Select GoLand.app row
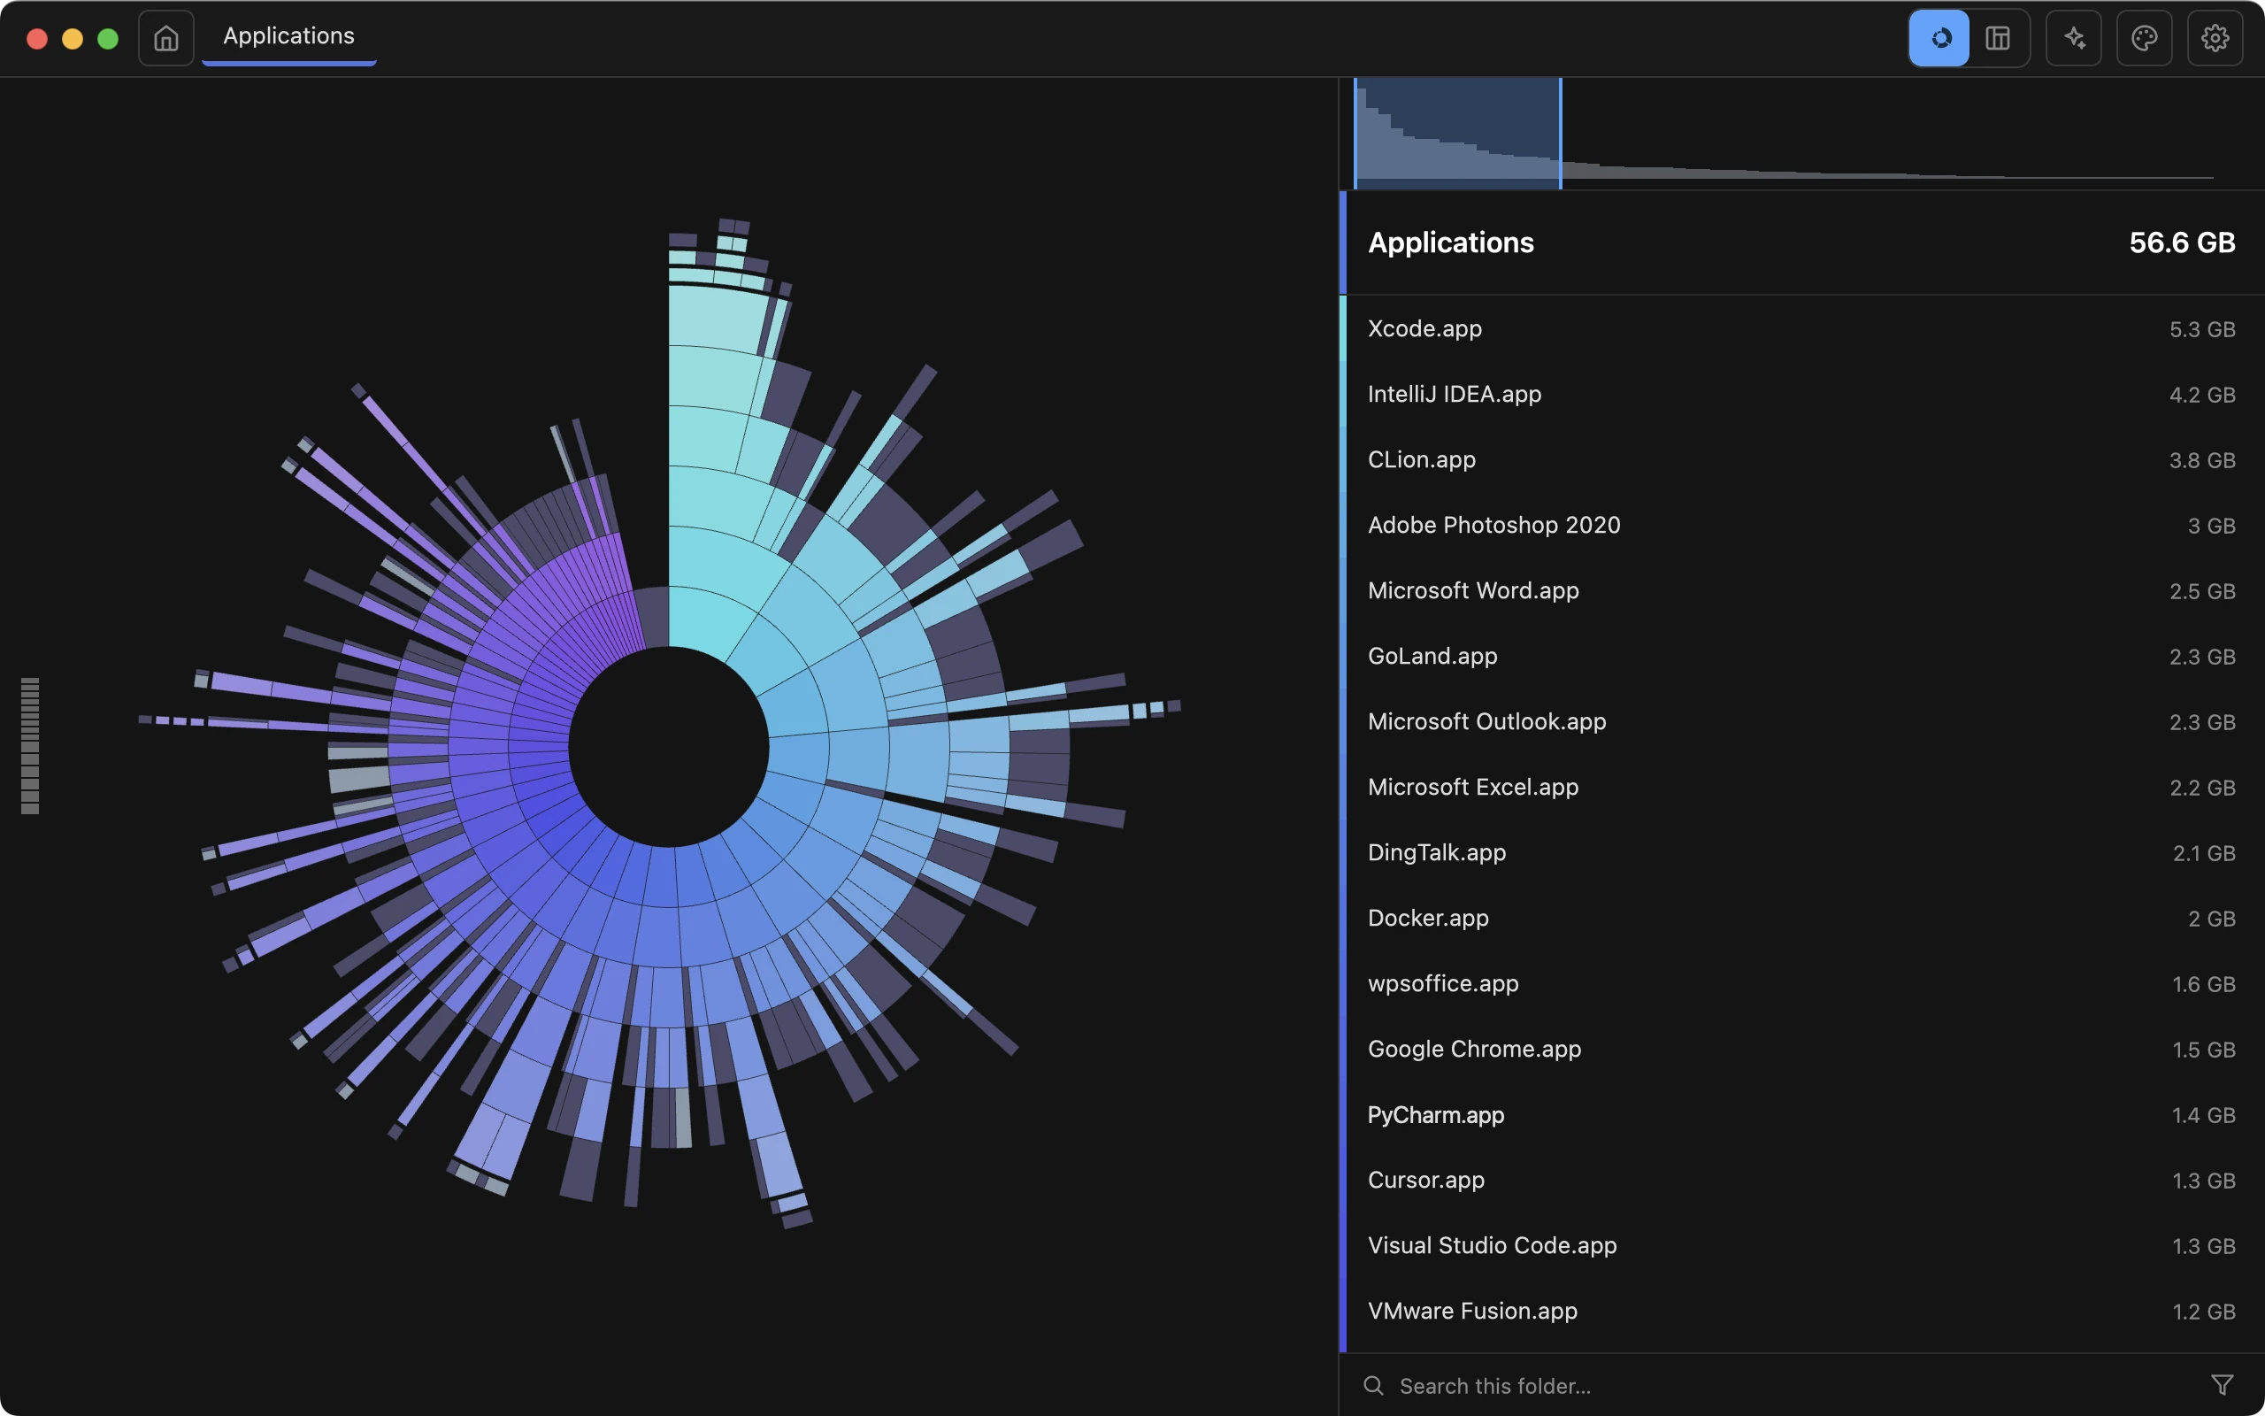The height and width of the screenshot is (1416, 2265). point(1800,657)
